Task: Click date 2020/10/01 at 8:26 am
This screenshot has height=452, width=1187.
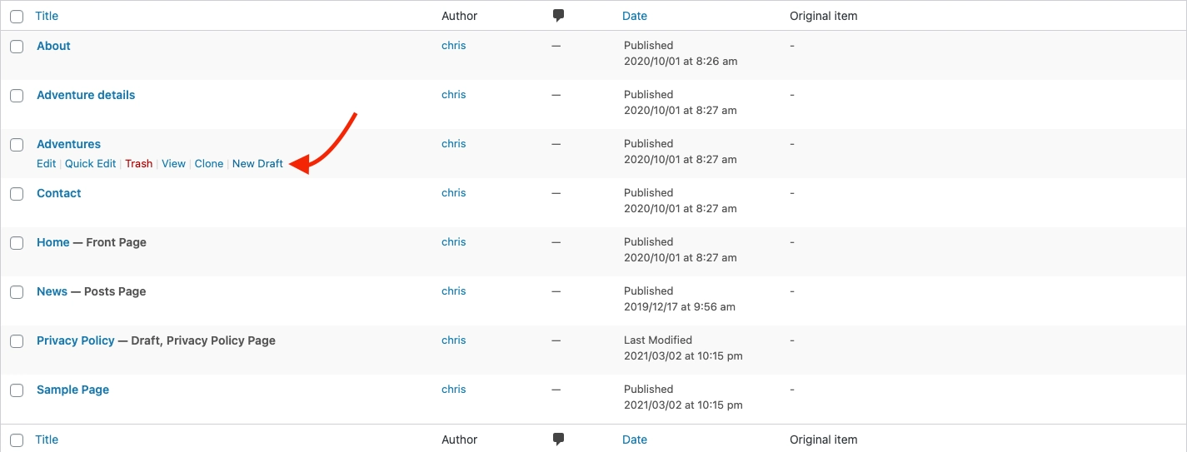Action: coord(681,62)
